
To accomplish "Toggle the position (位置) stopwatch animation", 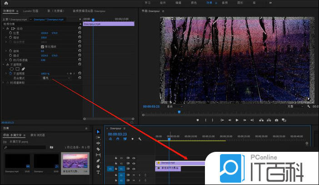I will tap(11, 33).
